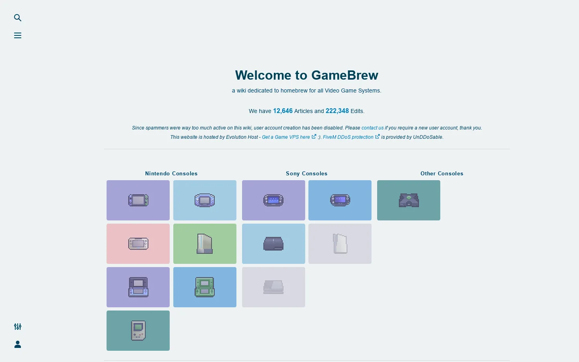The width and height of the screenshot is (579, 362).
Task: Click the external-link icon after 'DDoS protection'
Action: 378,137
